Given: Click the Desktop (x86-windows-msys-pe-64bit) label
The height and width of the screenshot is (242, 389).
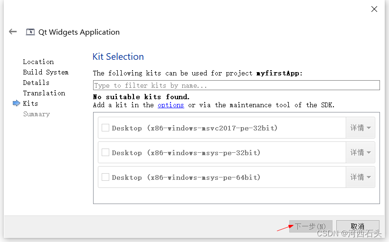Looking at the screenshot, I should click(186, 177).
